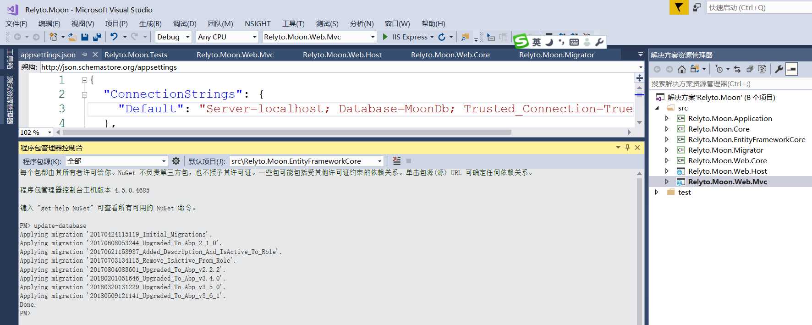
Task: Open the document tabs overflow list arrow
Action: (640, 55)
